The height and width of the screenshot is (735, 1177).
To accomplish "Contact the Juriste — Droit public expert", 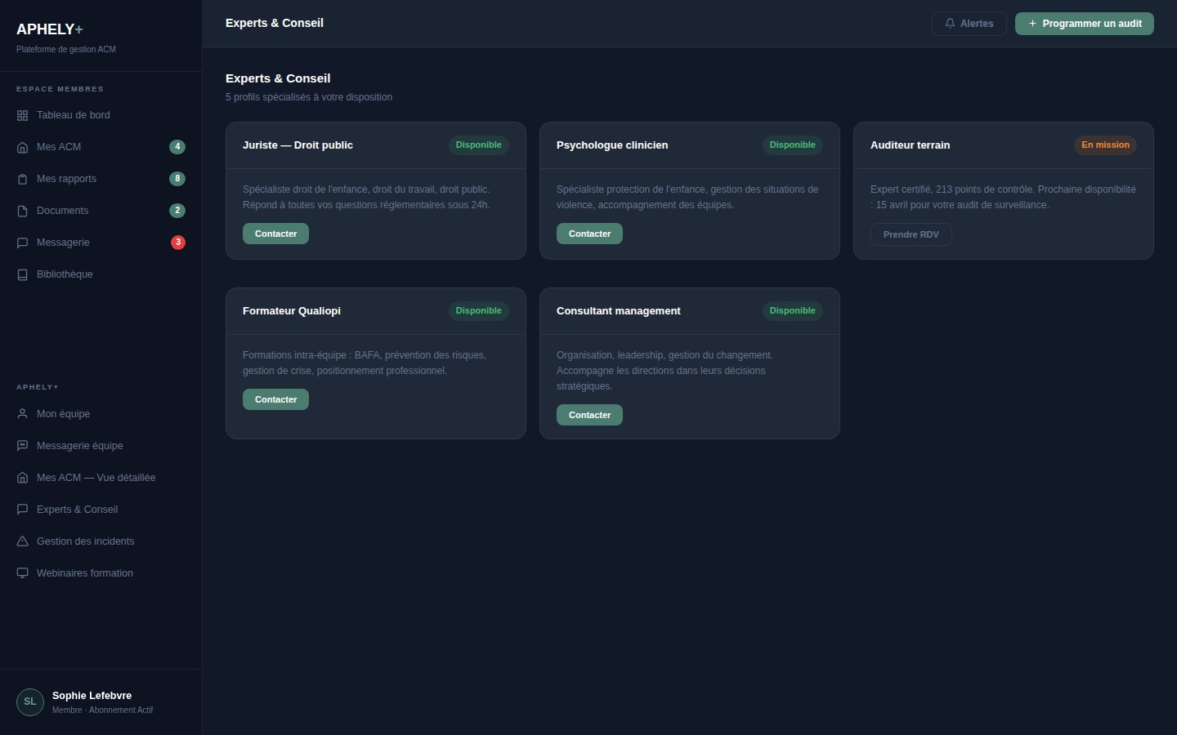I will [x=275, y=234].
